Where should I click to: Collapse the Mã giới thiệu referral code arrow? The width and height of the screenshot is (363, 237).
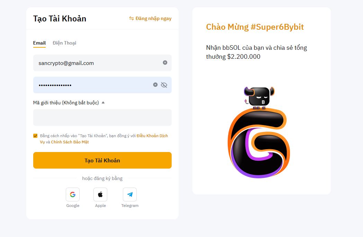[103, 102]
